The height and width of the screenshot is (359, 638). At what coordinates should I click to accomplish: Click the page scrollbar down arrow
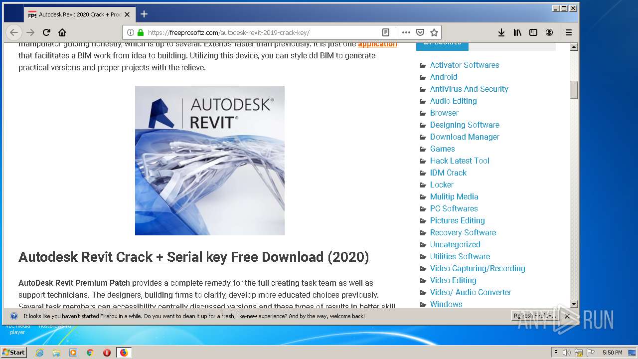[x=574, y=304]
